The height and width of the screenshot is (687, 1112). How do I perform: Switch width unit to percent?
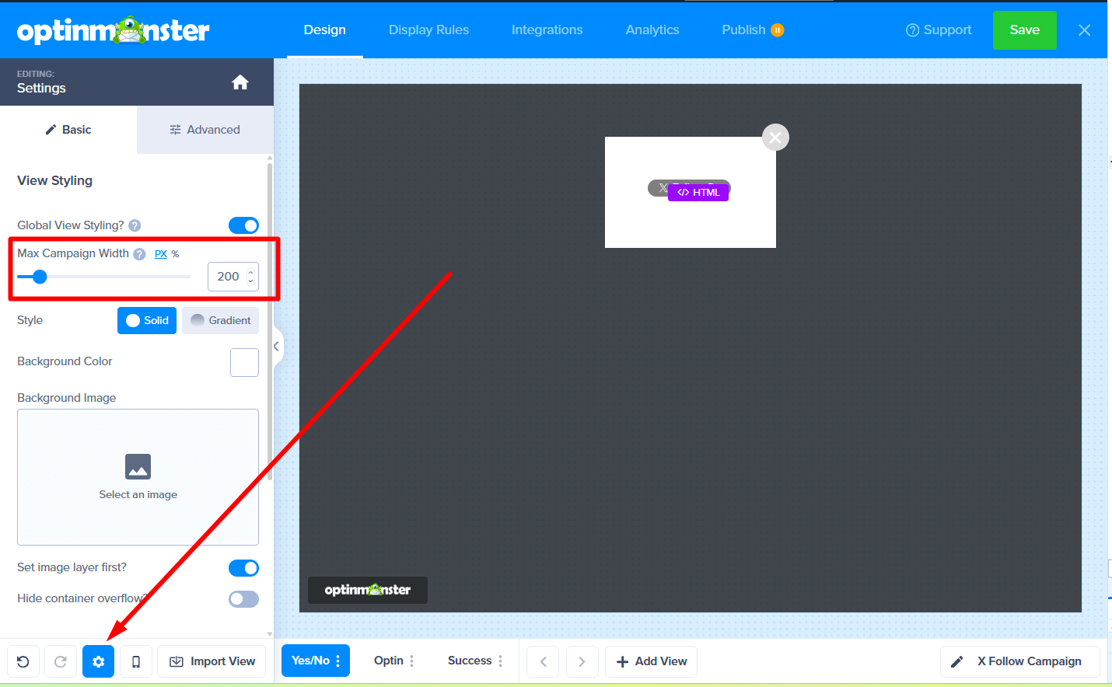coord(175,254)
